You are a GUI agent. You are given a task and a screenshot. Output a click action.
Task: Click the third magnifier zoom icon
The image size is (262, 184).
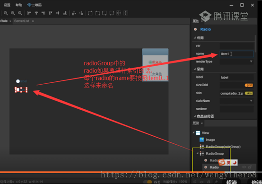(x=20, y=13)
